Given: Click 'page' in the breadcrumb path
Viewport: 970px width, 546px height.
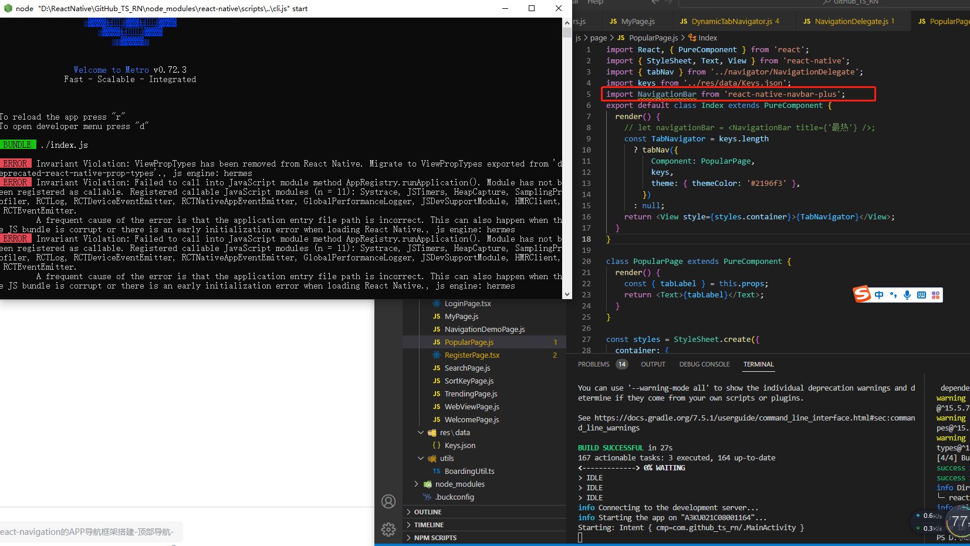Looking at the screenshot, I should pyautogui.click(x=599, y=38).
